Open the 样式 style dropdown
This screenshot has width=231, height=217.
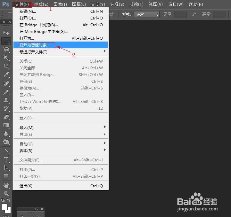147,14
